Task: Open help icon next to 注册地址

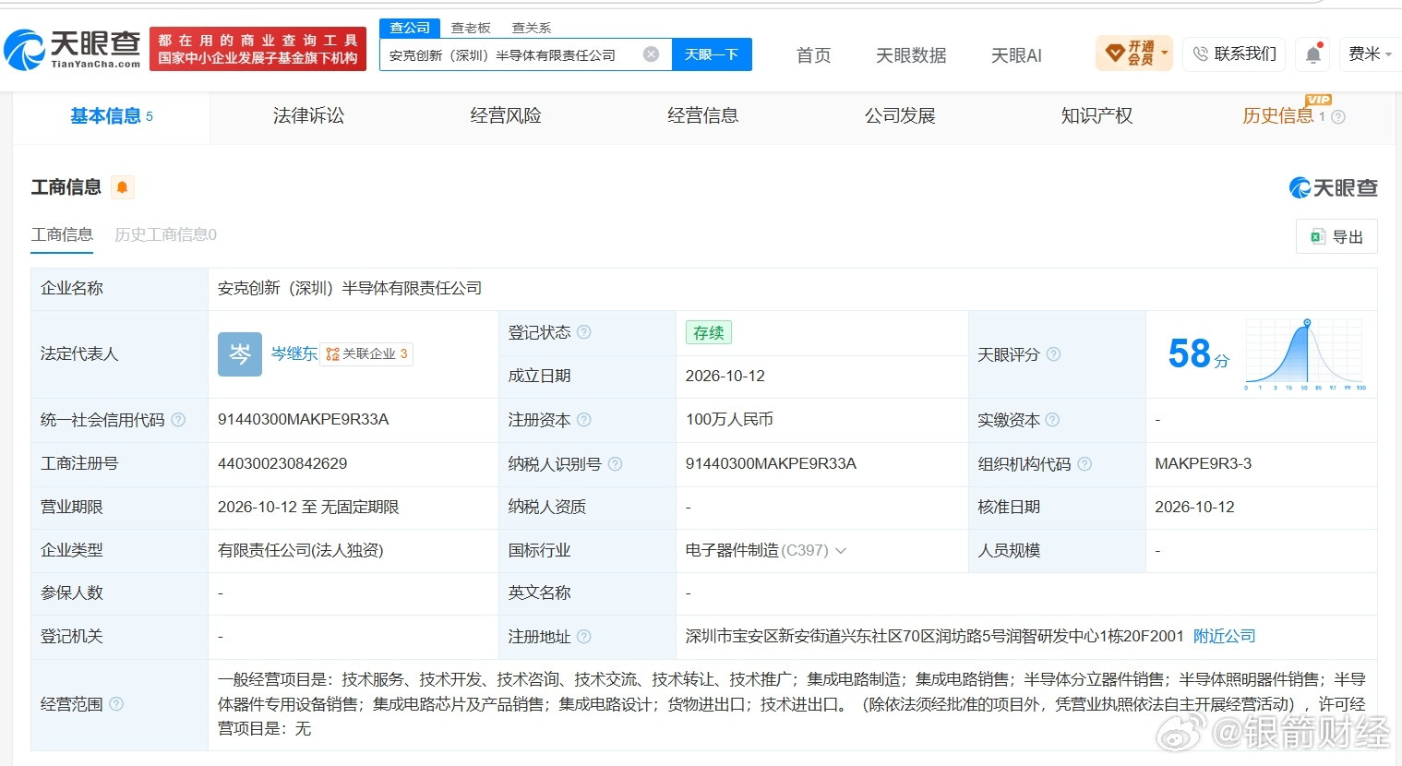Action: (583, 637)
